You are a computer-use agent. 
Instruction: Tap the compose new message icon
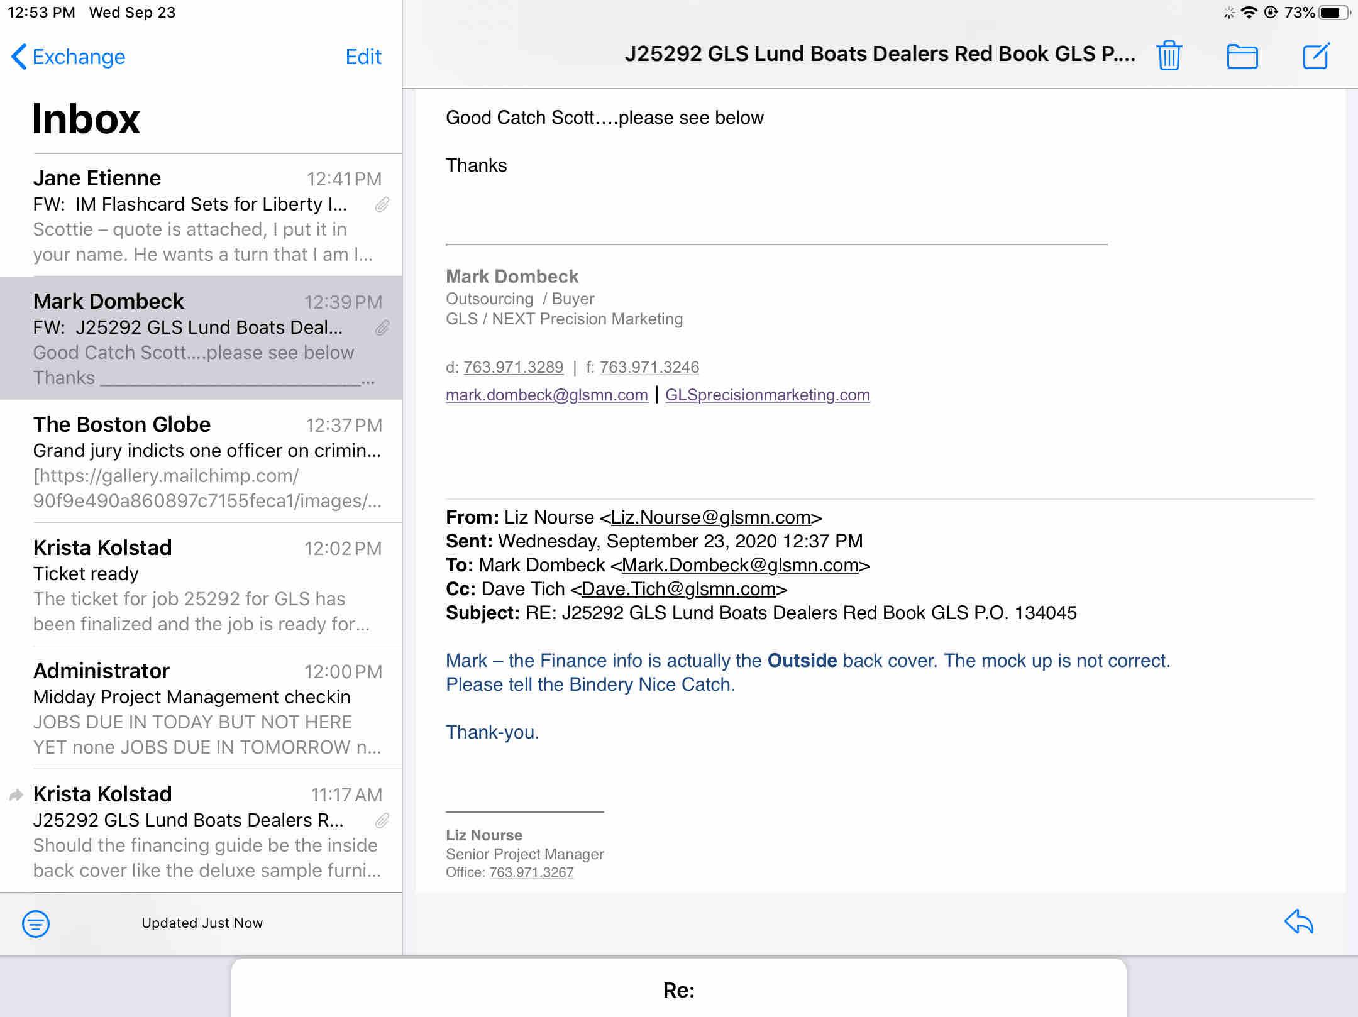click(x=1316, y=56)
